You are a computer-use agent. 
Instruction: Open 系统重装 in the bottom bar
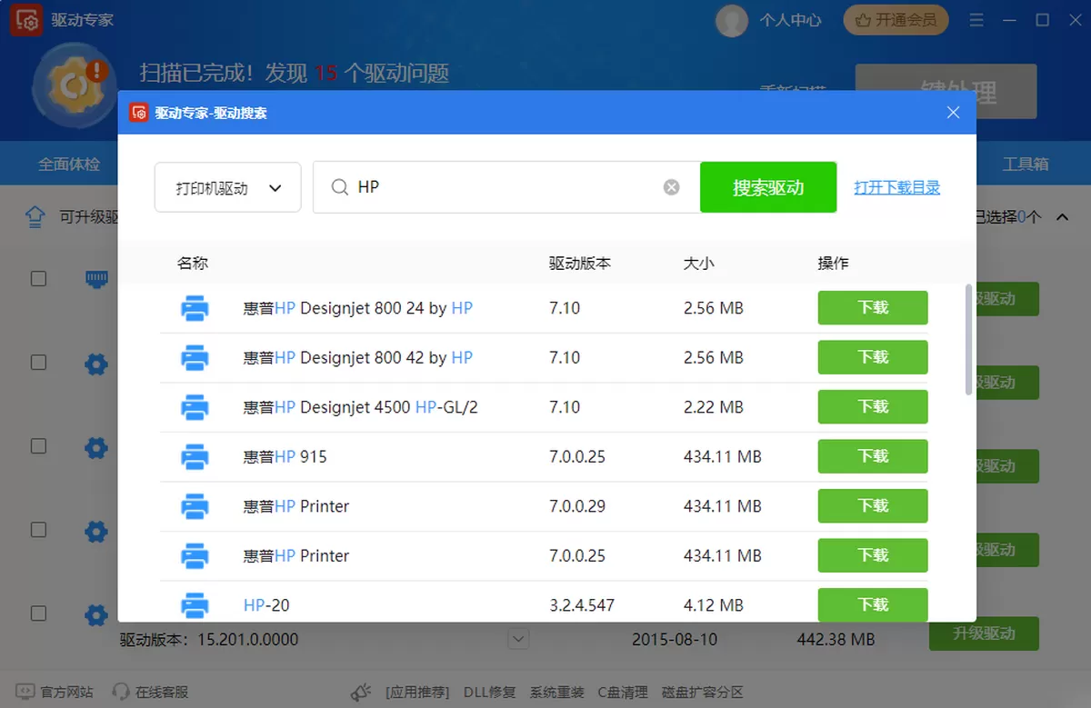click(557, 692)
